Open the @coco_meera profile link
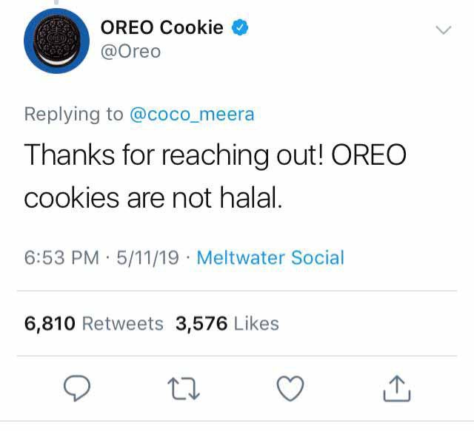Screen dimensions: 474x431 click(192, 115)
